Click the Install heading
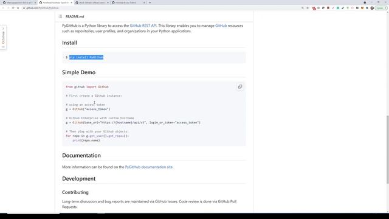 69,43
